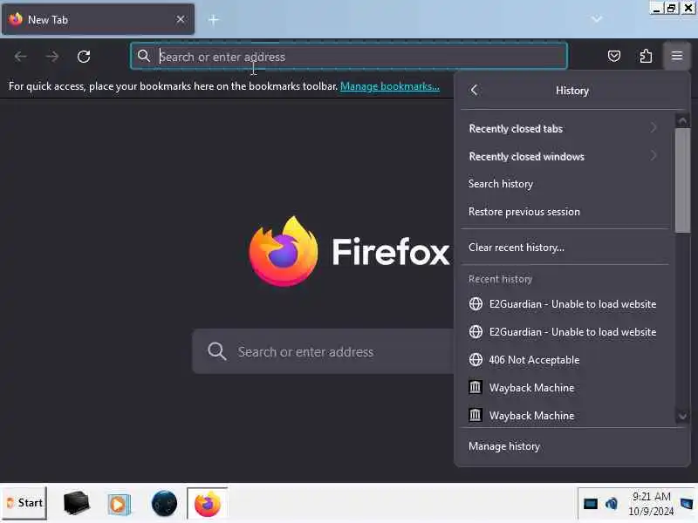Viewport: 698px width, 523px height.
Task: Toggle the hamburger application menu
Action: [677, 56]
